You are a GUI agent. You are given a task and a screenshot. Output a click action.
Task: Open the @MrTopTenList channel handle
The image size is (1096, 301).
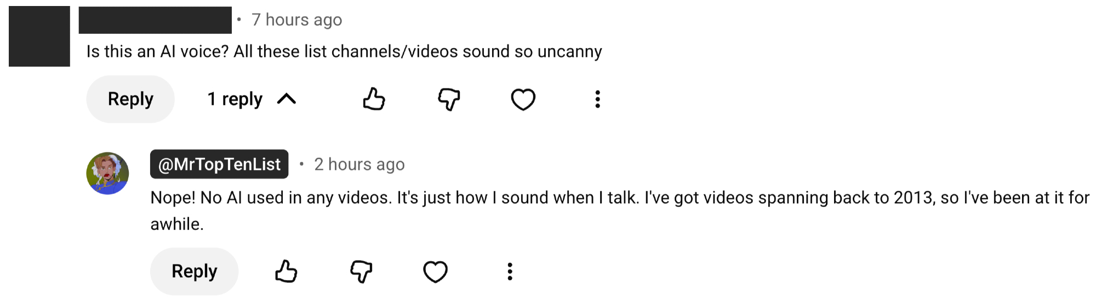tap(219, 164)
